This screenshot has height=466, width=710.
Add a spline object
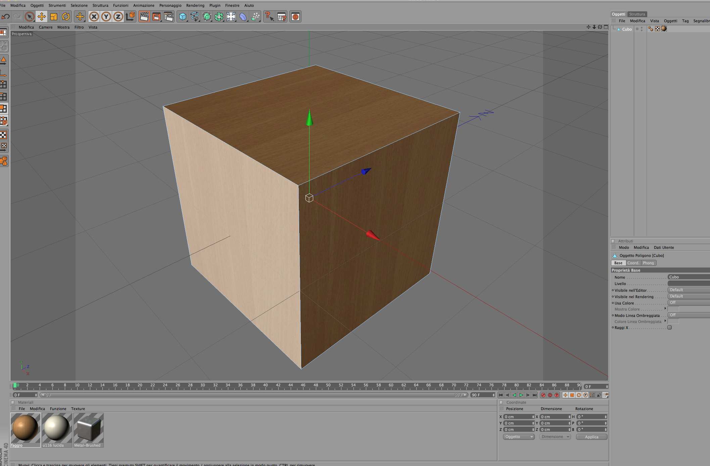click(195, 16)
